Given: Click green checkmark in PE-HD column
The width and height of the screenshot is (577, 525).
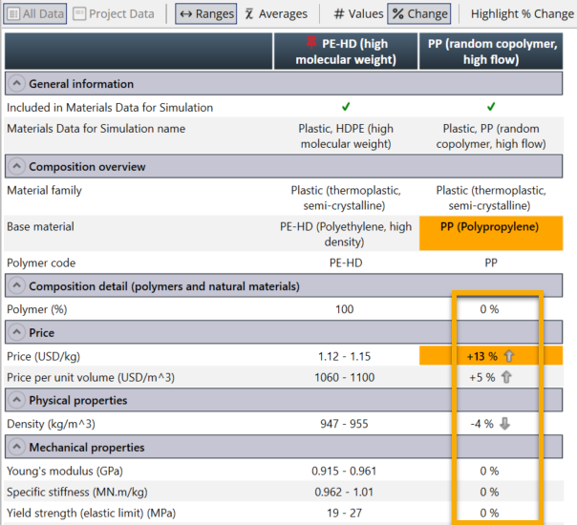Looking at the screenshot, I should 345,108.
